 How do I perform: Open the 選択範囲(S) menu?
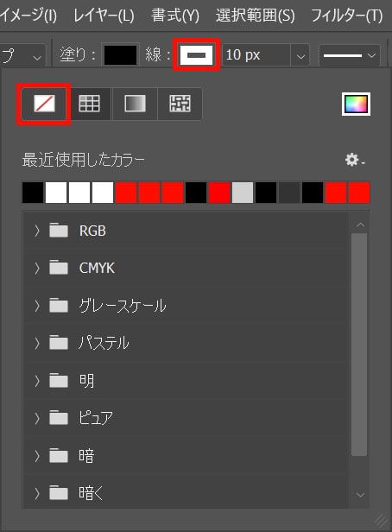tap(255, 16)
